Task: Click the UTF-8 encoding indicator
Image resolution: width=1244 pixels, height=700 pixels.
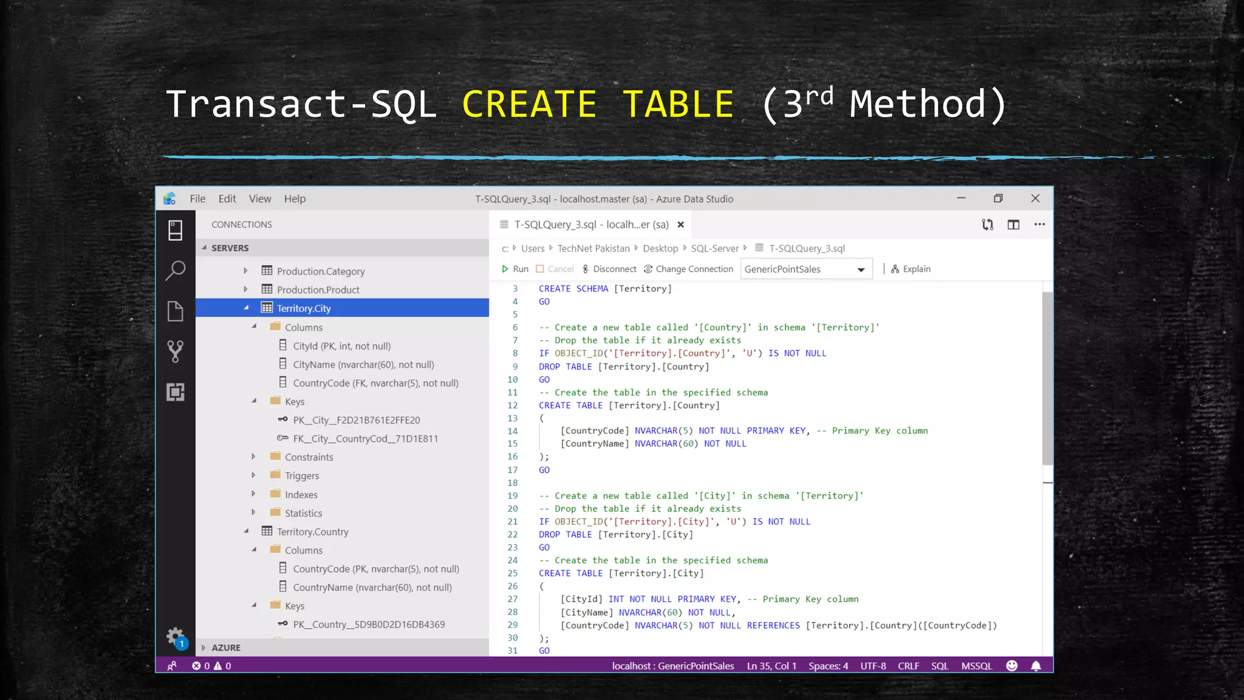Action: coord(873,666)
